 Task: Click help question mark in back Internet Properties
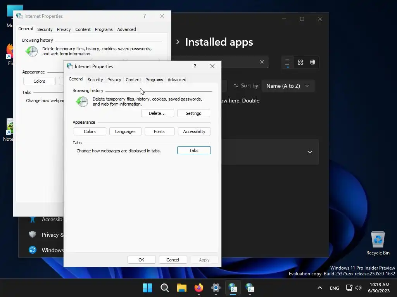pos(144,16)
